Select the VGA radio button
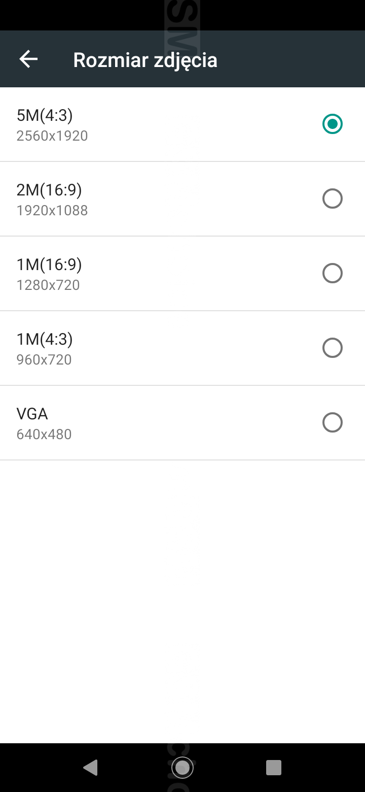This screenshot has width=365, height=792. point(333,422)
